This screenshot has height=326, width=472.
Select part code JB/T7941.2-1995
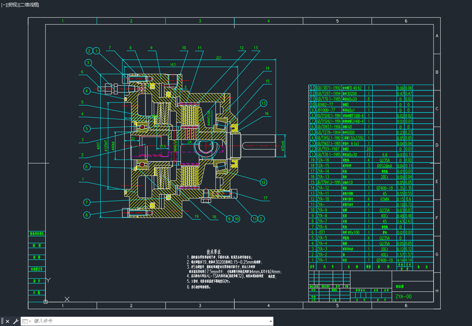tap(329, 183)
